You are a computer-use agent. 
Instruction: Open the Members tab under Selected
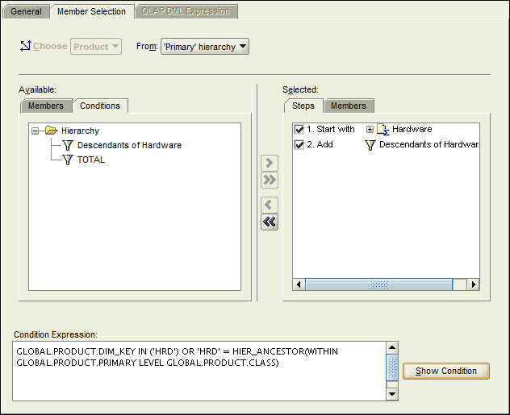[x=348, y=106]
